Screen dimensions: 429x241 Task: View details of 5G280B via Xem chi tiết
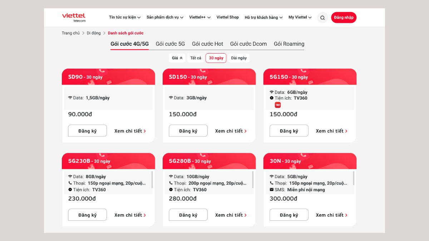tap(231, 215)
